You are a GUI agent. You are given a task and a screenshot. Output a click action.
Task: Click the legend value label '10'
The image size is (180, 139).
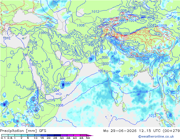pyautogui.click(x=35, y=138)
